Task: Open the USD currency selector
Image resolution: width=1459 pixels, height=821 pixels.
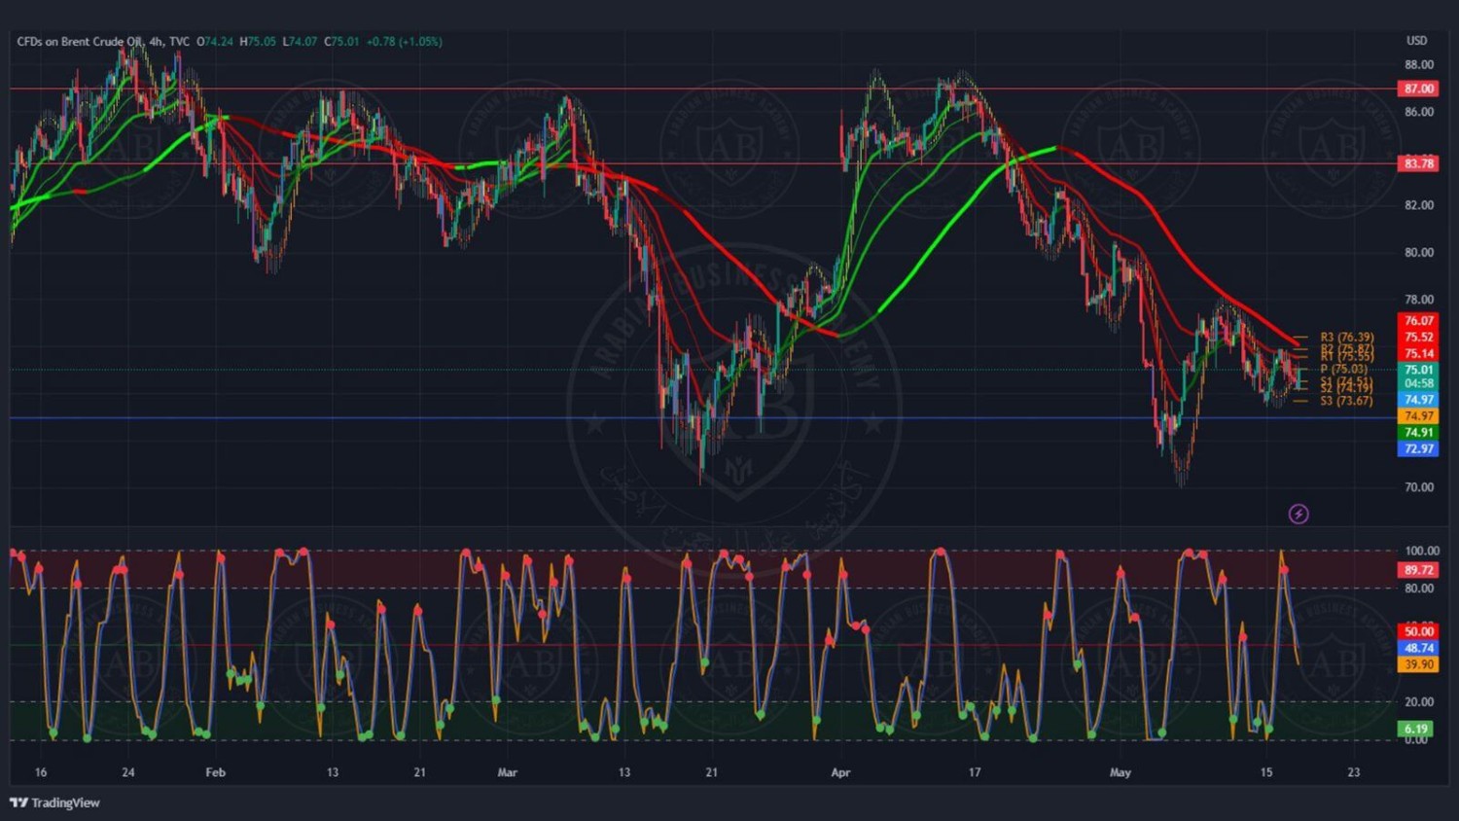Action: pyautogui.click(x=1416, y=41)
